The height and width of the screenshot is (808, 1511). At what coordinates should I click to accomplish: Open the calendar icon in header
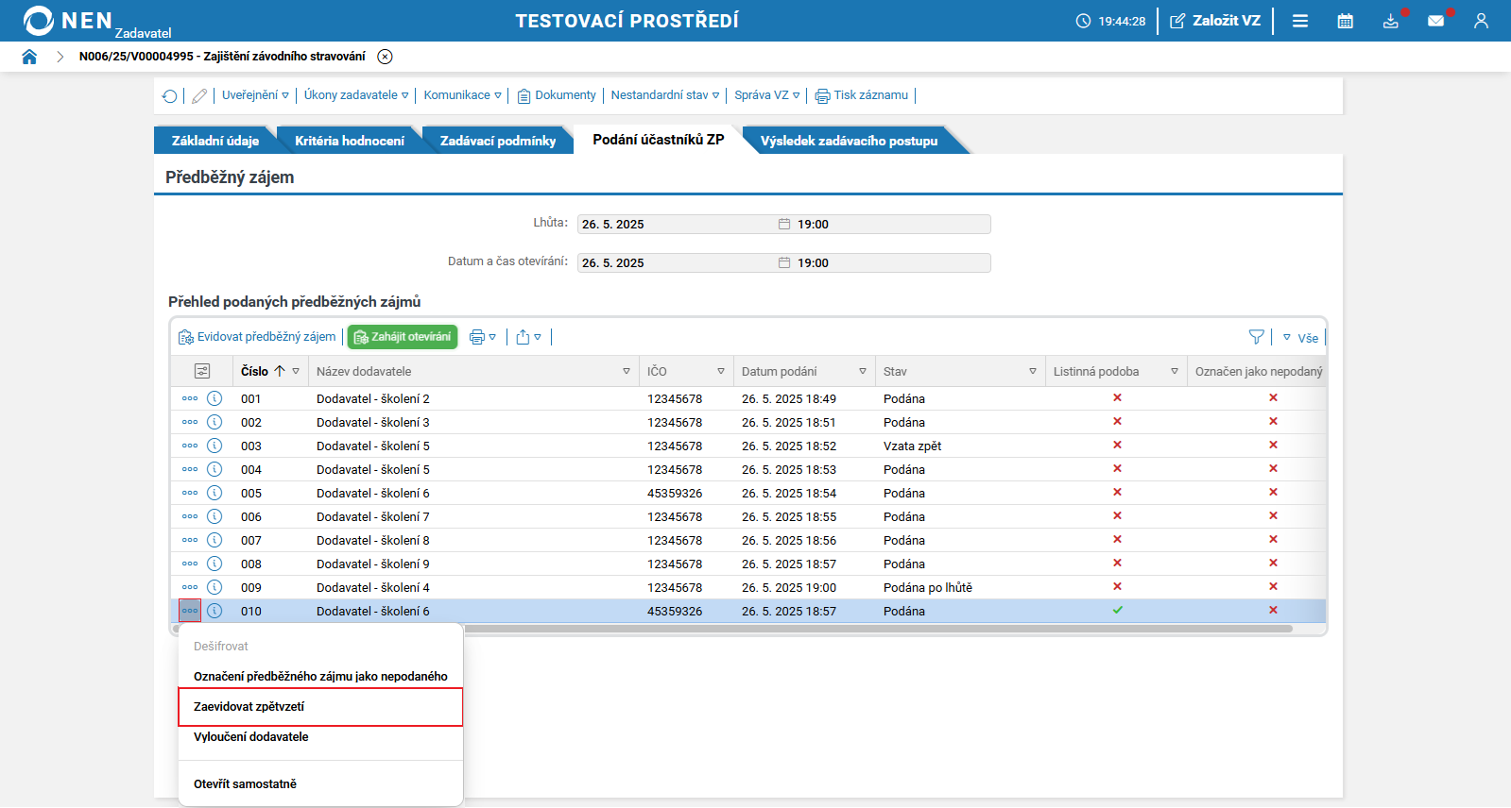(x=1345, y=21)
